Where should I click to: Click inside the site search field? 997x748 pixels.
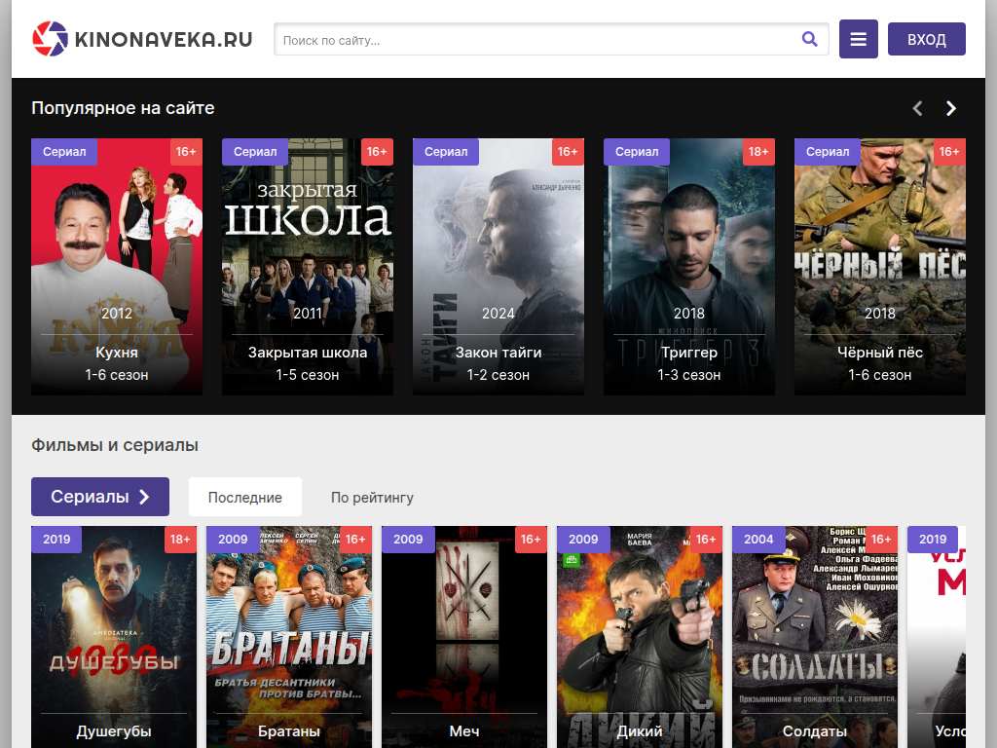tap(535, 39)
